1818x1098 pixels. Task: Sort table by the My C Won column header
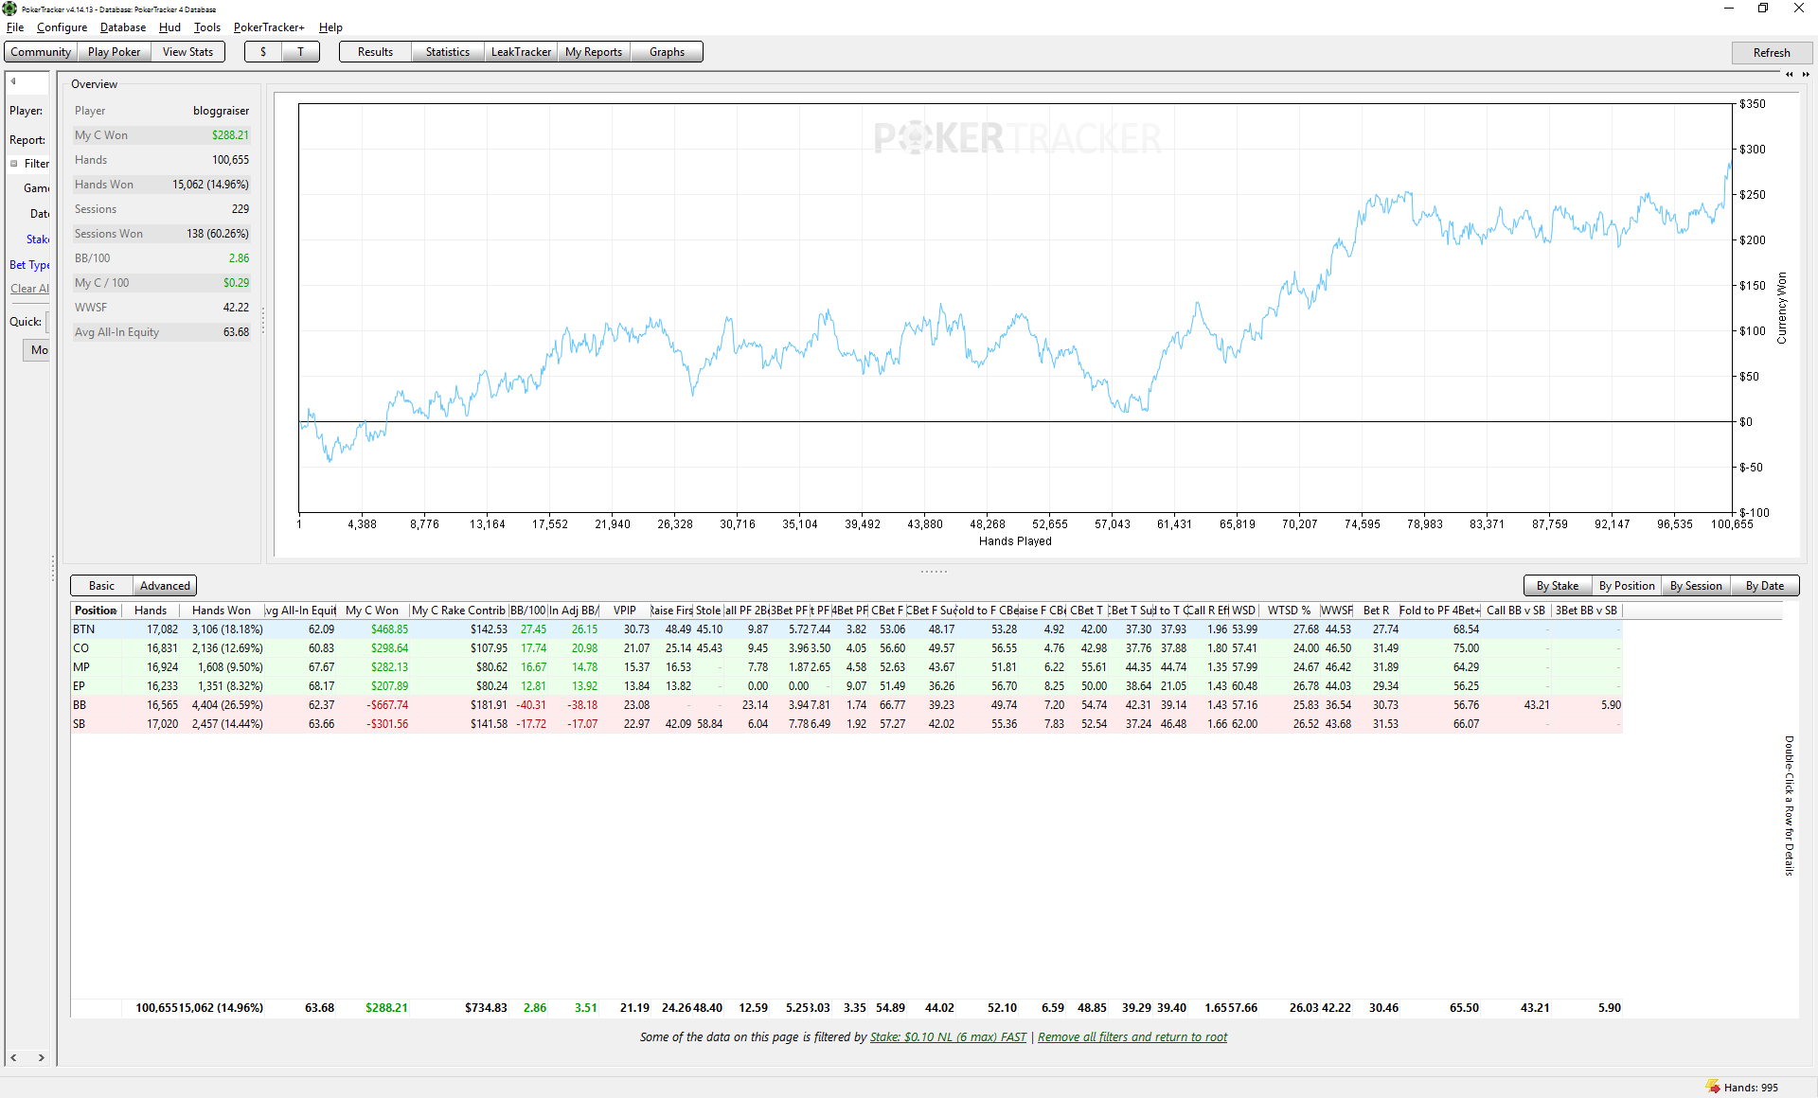(x=372, y=611)
